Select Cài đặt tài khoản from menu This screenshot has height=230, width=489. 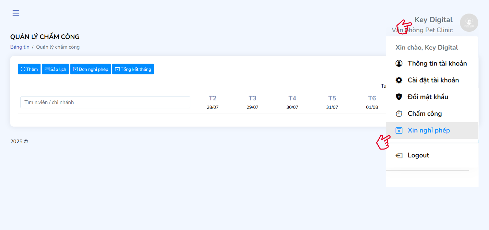[433, 80]
